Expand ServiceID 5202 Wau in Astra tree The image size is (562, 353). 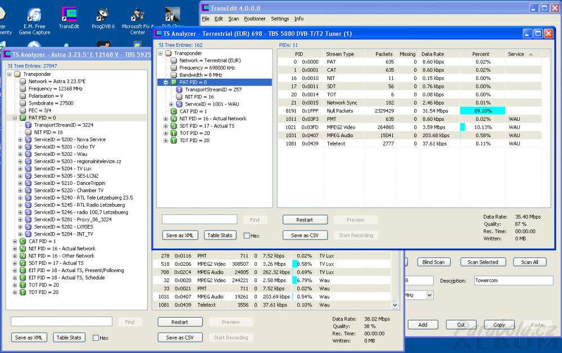tap(20, 154)
